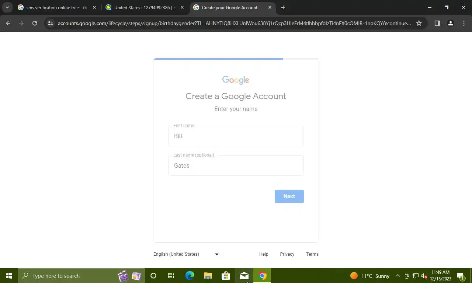Open the Chrome three-dot menu

click(464, 23)
